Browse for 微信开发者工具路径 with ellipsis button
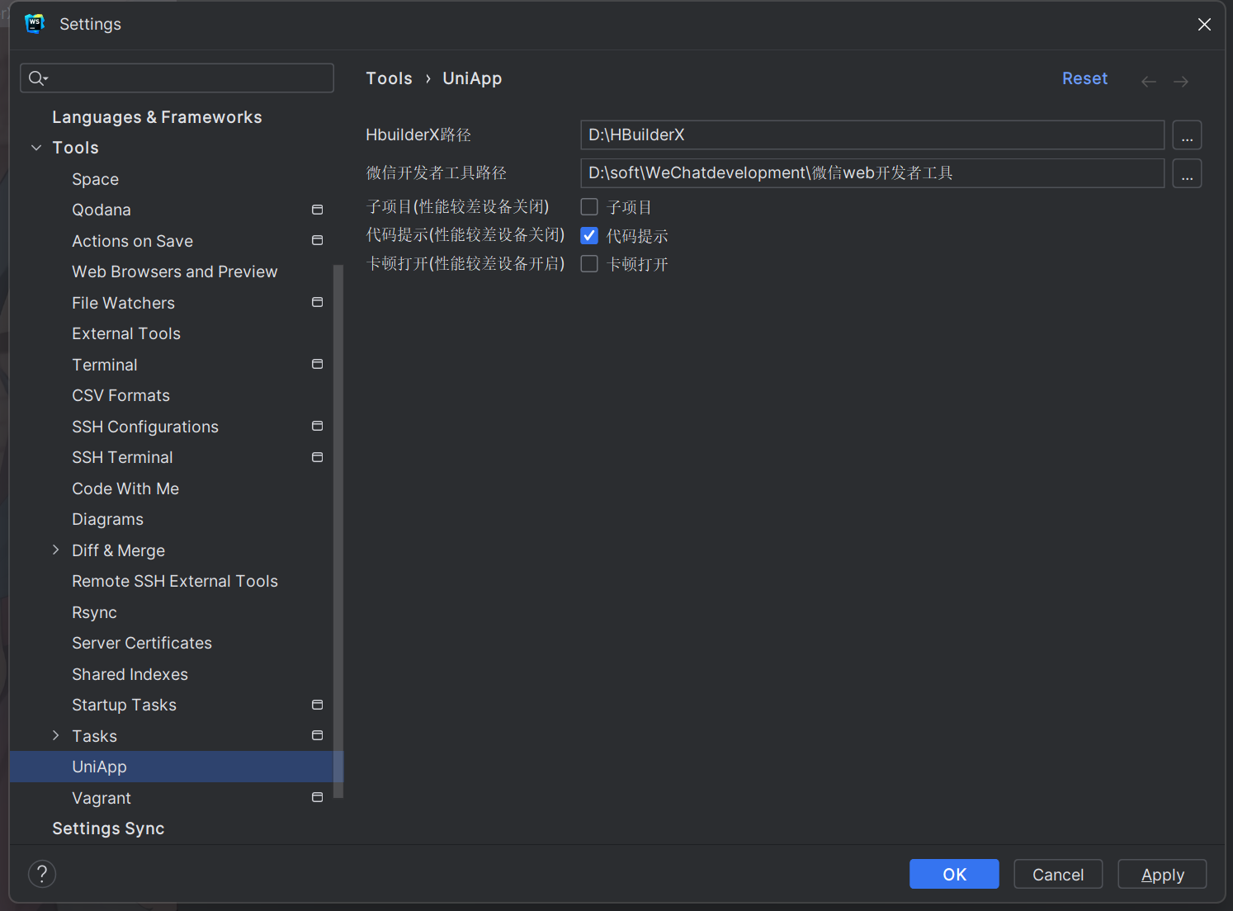Image resolution: width=1233 pixels, height=911 pixels. 1187,173
